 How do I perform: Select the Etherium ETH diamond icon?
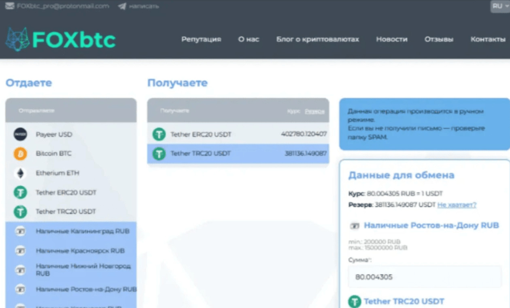pyautogui.click(x=20, y=173)
